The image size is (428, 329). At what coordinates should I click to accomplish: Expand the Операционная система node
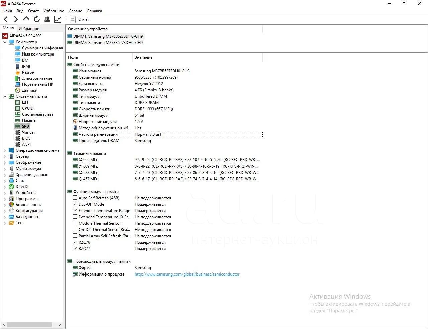click(x=5, y=151)
